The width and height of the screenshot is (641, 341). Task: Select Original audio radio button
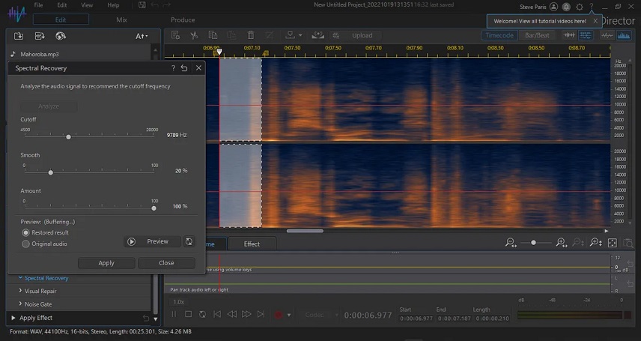coord(25,244)
